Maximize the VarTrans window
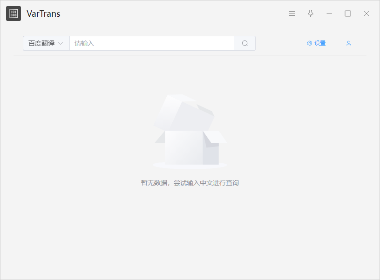The width and height of the screenshot is (380, 280). [348, 13]
